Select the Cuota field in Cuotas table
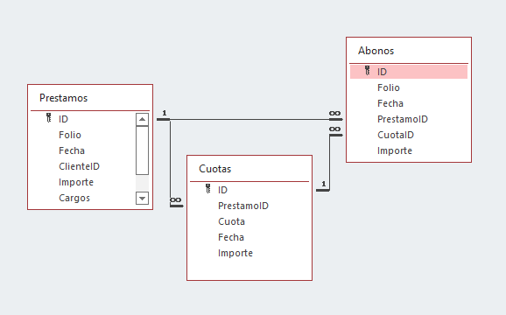Image resolution: width=506 pixels, height=315 pixels. pos(231,221)
